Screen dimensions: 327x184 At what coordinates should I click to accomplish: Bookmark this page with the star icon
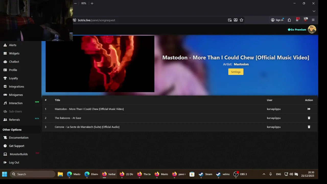[241, 20]
